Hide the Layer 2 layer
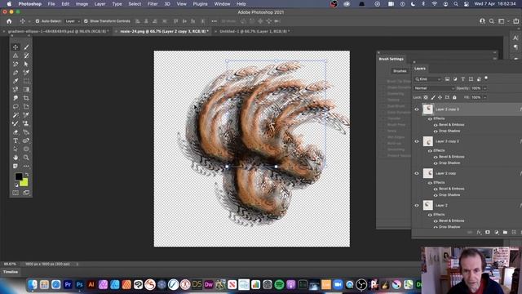The width and height of the screenshot is (522, 294). coord(417,205)
